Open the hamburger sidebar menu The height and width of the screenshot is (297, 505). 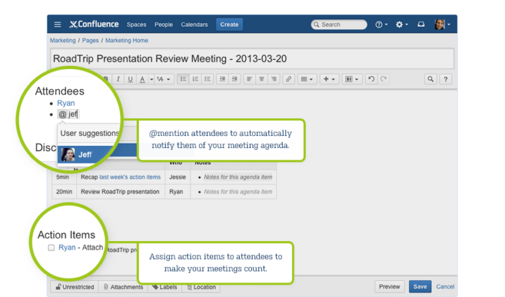click(57, 24)
